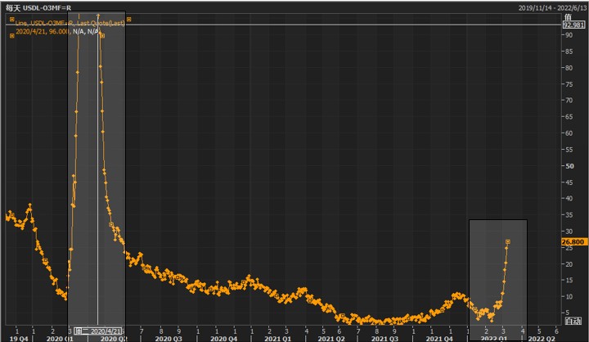Click the square marker right of the N/A values

tap(101, 35)
